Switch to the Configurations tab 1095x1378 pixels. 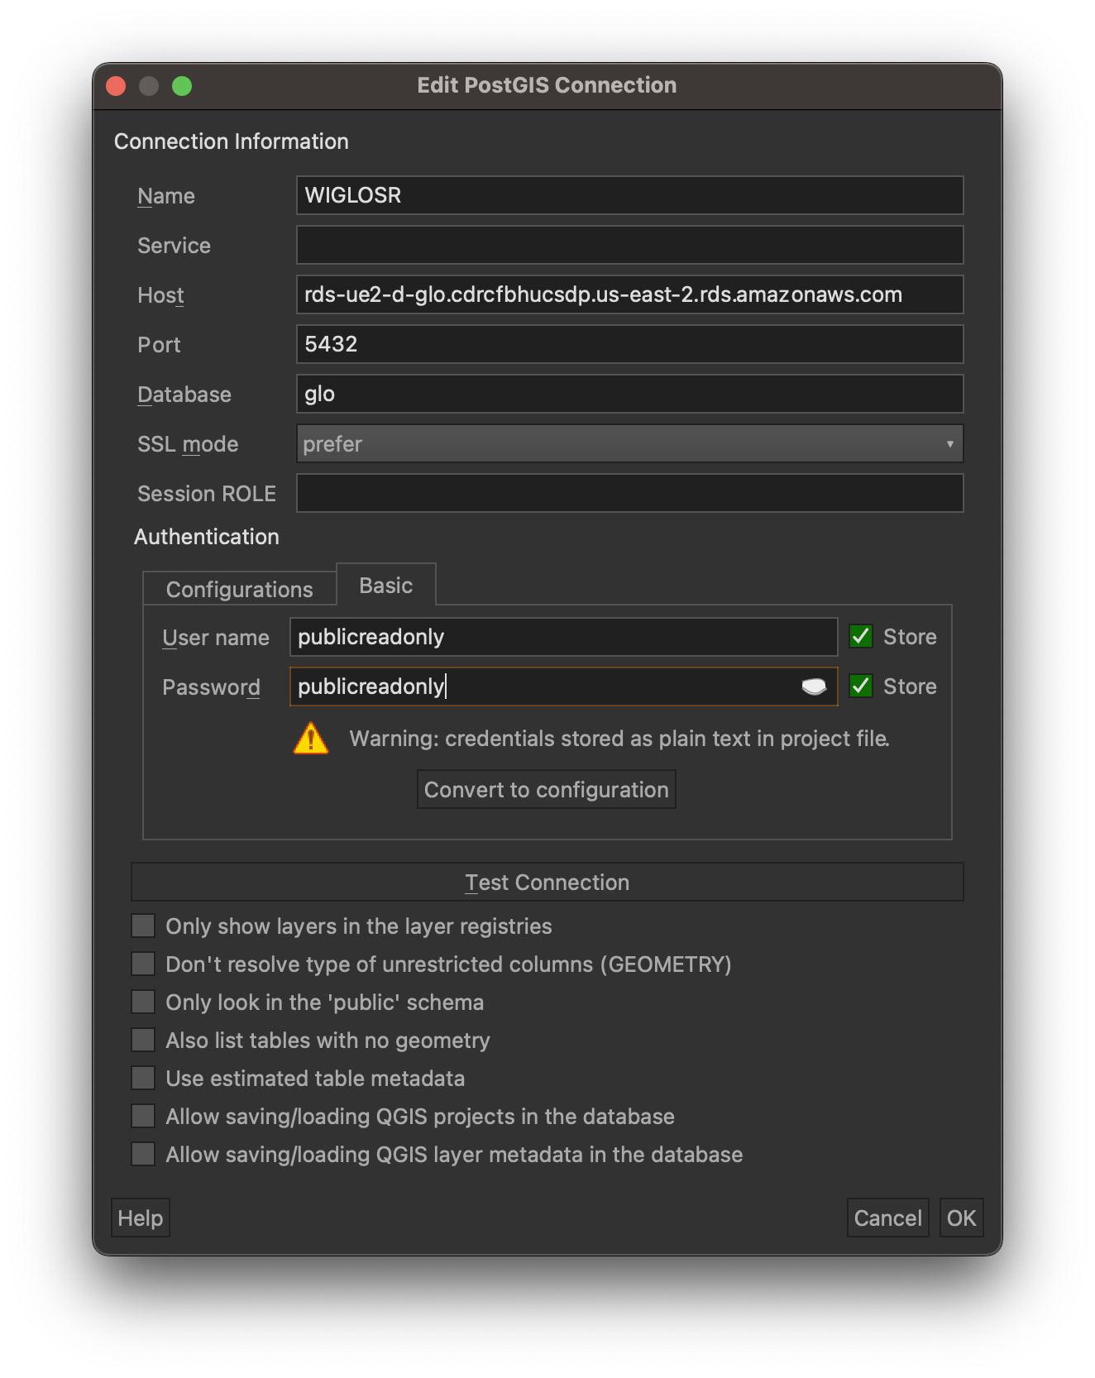(x=240, y=589)
